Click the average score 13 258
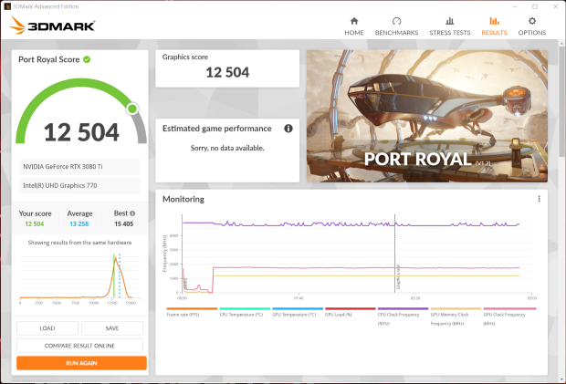The height and width of the screenshot is (384, 566). tap(79, 223)
